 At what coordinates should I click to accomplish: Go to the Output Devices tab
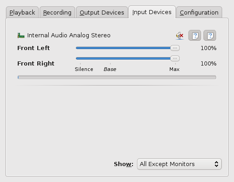[x=102, y=12]
